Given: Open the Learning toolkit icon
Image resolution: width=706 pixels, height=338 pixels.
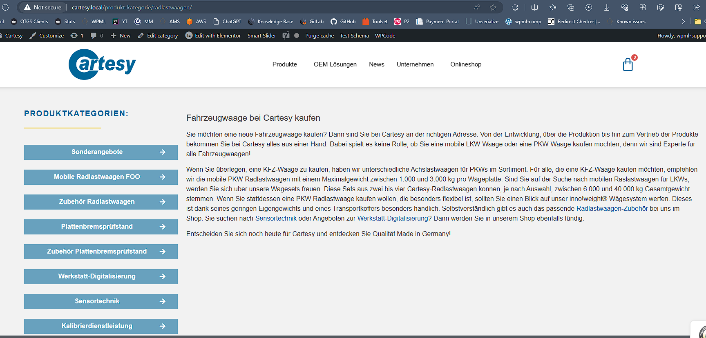Looking at the screenshot, I should (679, 7).
